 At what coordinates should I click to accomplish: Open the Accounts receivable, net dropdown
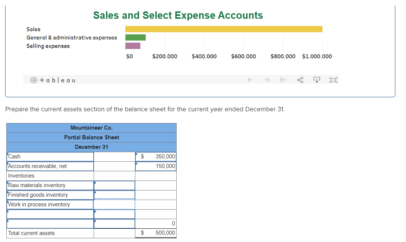(x=50, y=166)
